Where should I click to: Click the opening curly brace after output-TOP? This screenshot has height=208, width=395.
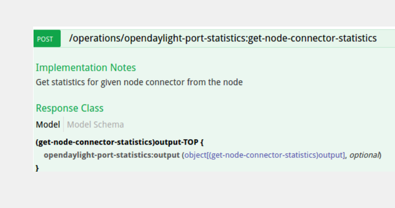tap(202, 143)
